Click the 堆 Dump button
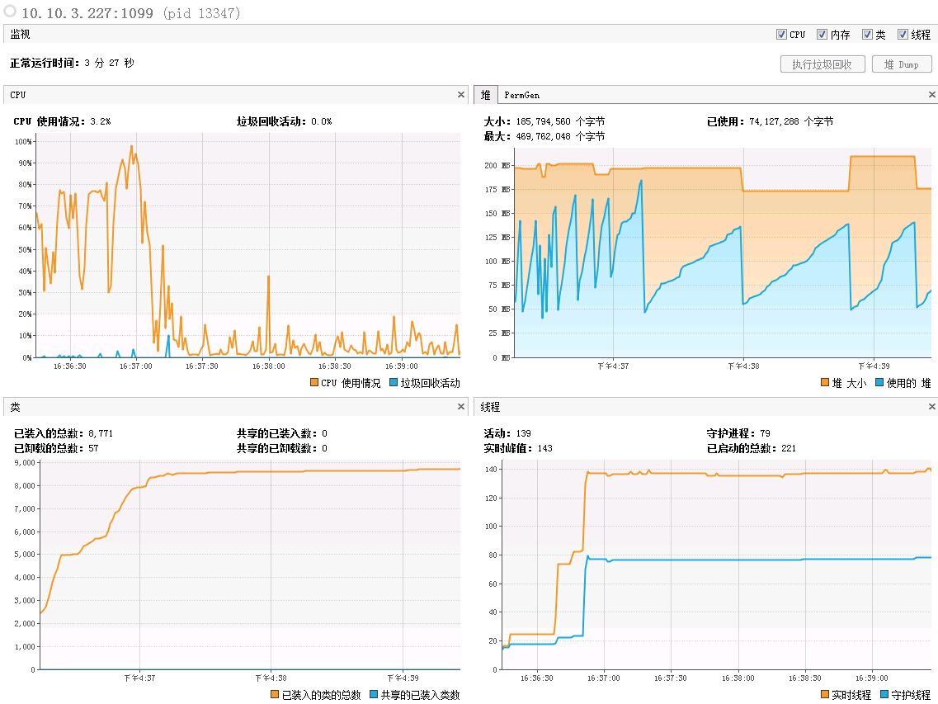The width and height of the screenshot is (938, 704). pyautogui.click(x=902, y=64)
